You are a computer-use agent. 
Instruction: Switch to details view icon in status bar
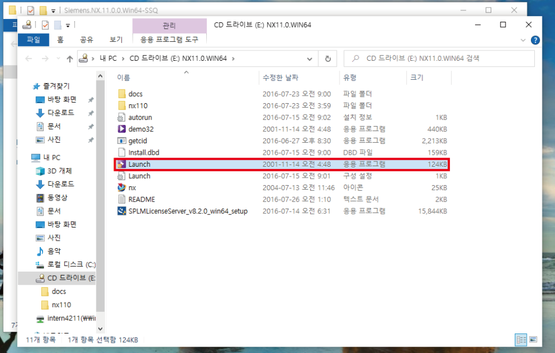click(521, 340)
